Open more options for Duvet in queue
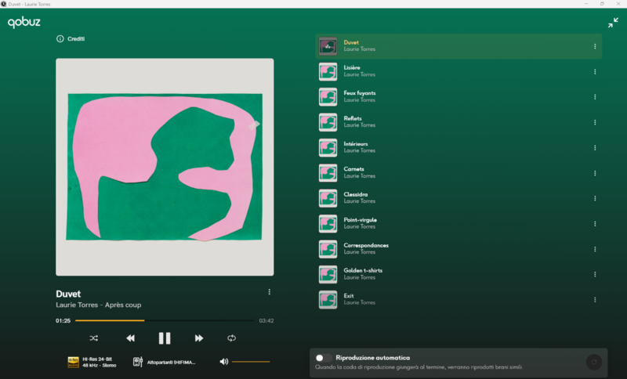Viewport: 627px width, 379px height. pyautogui.click(x=595, y=46)
